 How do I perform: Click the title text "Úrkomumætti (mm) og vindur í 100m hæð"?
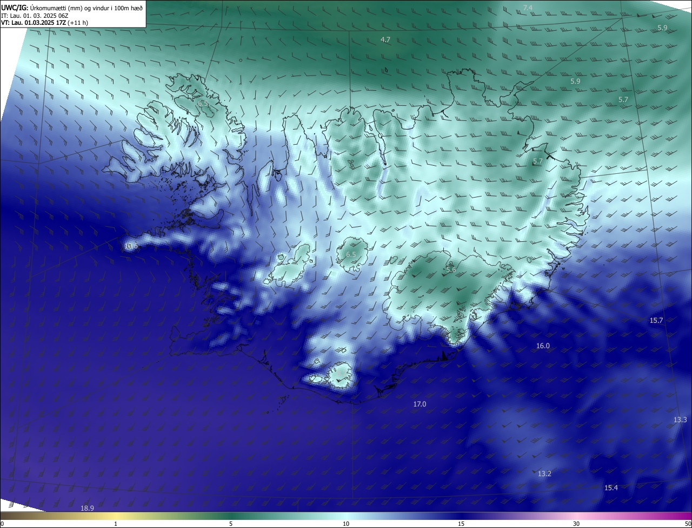[x=86, y=8]
